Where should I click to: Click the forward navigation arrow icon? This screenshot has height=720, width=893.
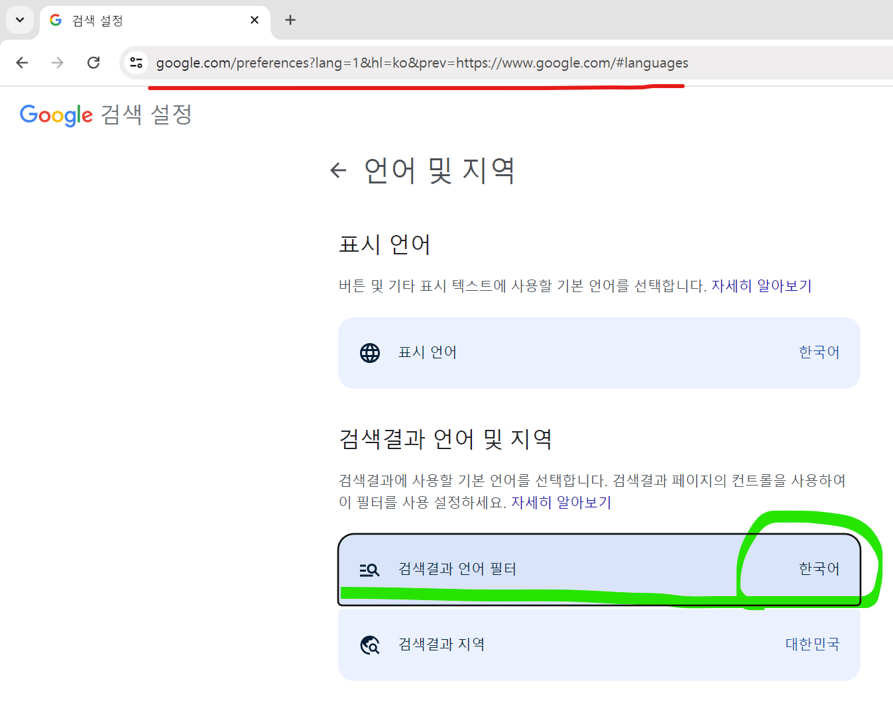tap(58, 62)
